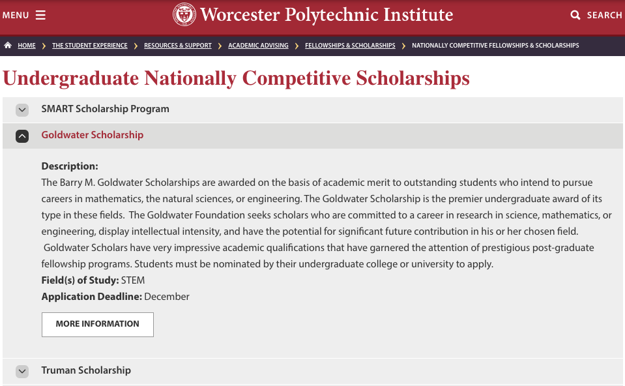Open the hamburger menu icon
The height and width of the screenshot is (386, 625).
pos(40,15)
